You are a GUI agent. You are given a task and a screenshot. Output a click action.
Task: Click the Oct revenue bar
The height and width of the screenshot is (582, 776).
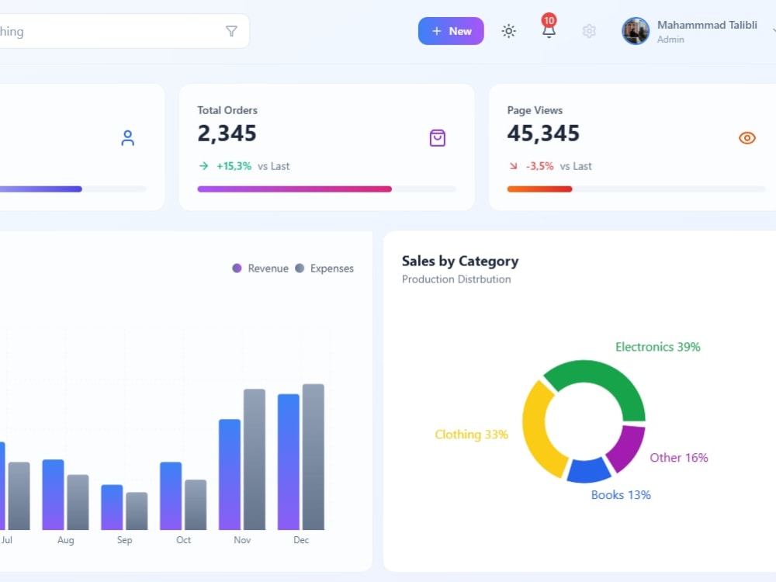point(171,496)
